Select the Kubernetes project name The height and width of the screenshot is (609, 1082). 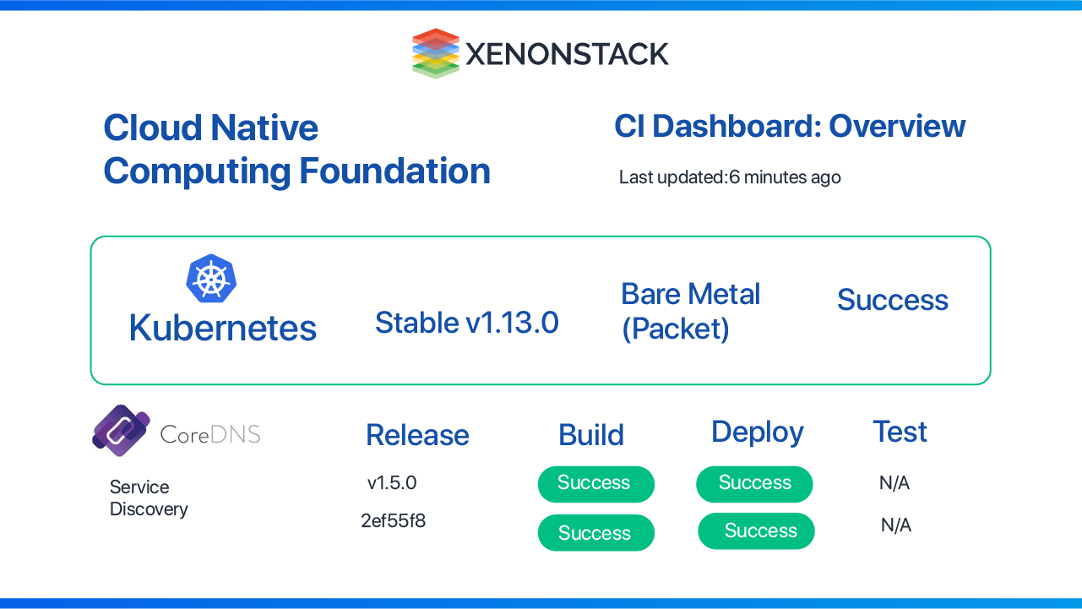pyautogui.click(x=223, y=328)
